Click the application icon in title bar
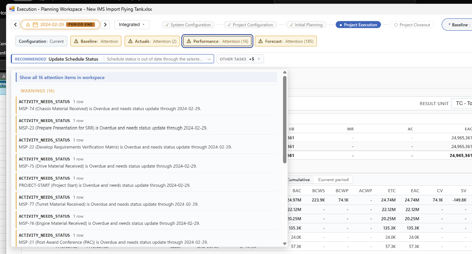 click(12, 9)
